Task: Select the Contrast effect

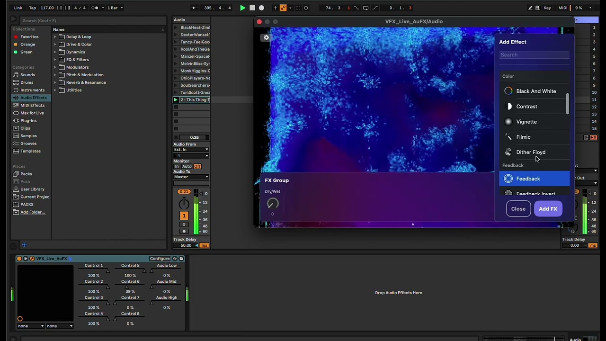Action: (534, 107)
